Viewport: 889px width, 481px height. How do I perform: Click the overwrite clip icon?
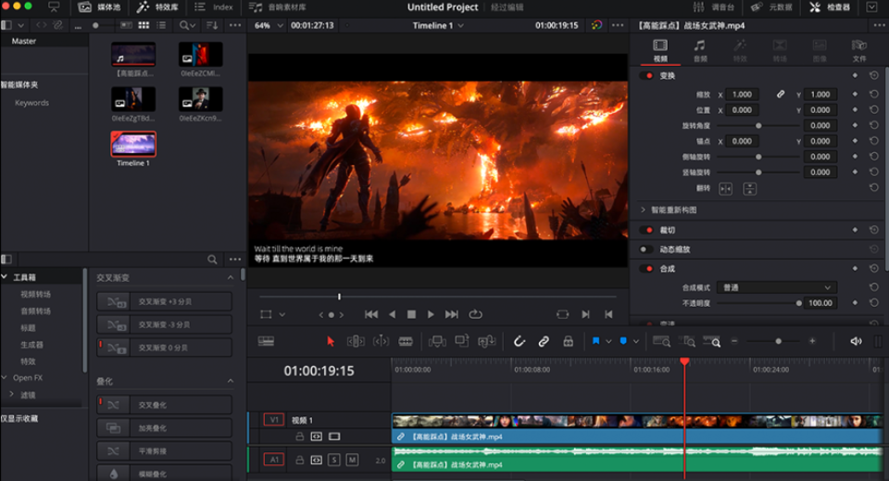tap(462, 341)
